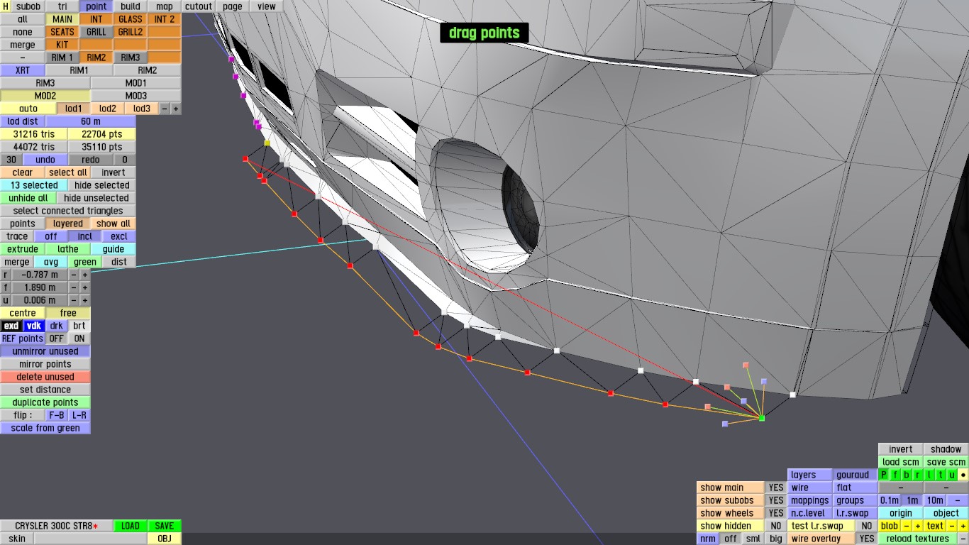This screenshot has height=545, width=969.
Task: Hide selected points
Action: pyautogui.click(x=102, y=185)
